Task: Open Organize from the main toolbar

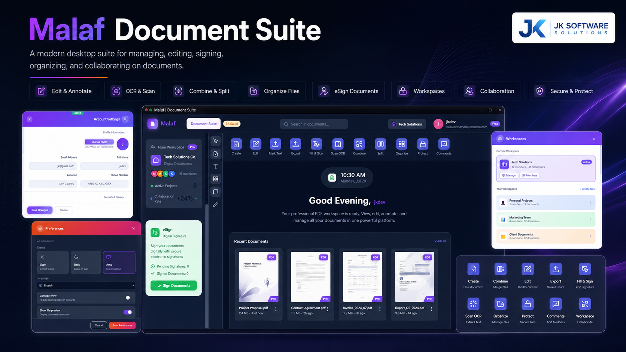Action: coord(402,144)
